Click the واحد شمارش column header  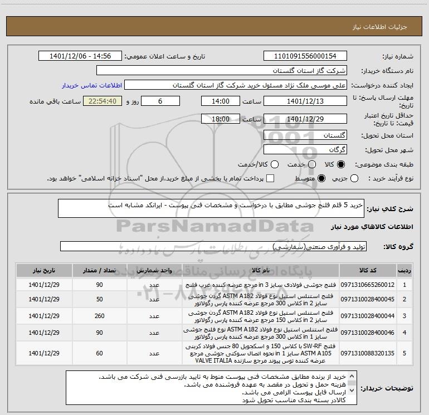pos(154,271)
